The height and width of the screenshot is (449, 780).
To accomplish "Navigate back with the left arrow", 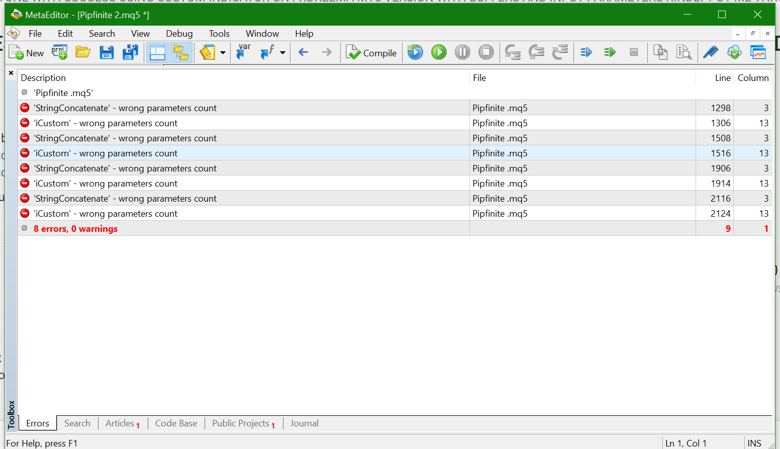I will point(303,52).
